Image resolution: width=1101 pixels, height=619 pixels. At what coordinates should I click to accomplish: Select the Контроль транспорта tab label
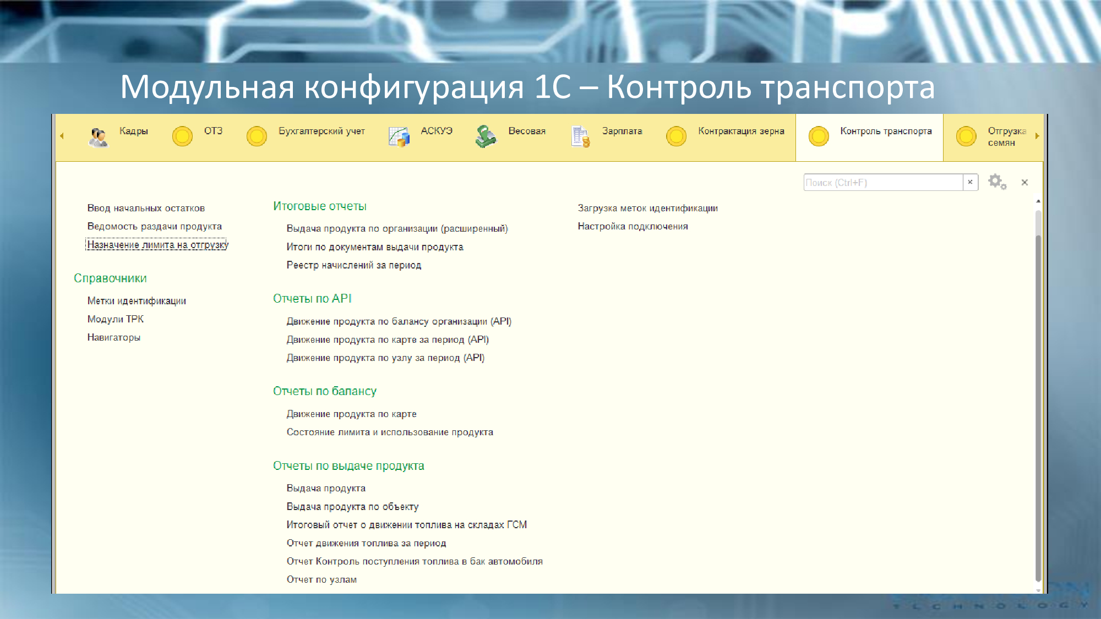pos(886,131)
